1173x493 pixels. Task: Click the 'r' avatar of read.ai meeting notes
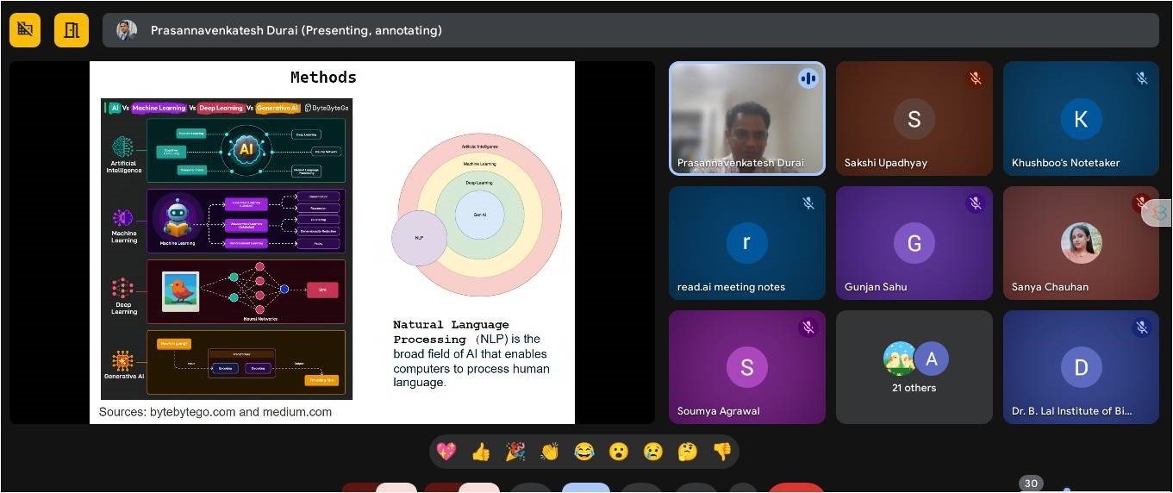[746, 243]
